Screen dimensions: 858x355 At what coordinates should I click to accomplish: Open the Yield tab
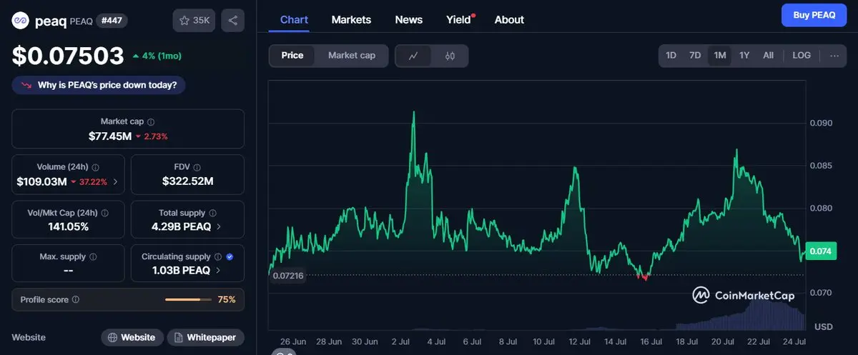pyautogui.click(x=458, y=20)
